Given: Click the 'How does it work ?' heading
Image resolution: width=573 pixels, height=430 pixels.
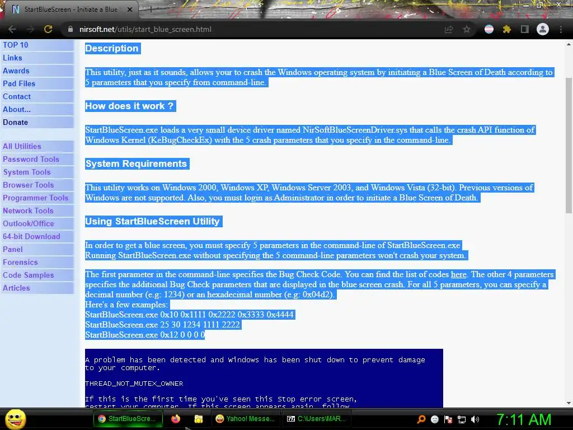Looking at the screenshot, I should [x=129, y=106].
